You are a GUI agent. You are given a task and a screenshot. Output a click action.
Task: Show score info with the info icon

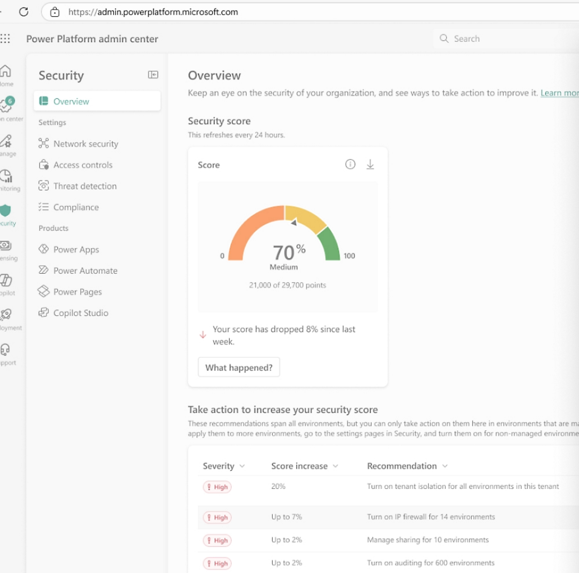click(x=350, y=164)
